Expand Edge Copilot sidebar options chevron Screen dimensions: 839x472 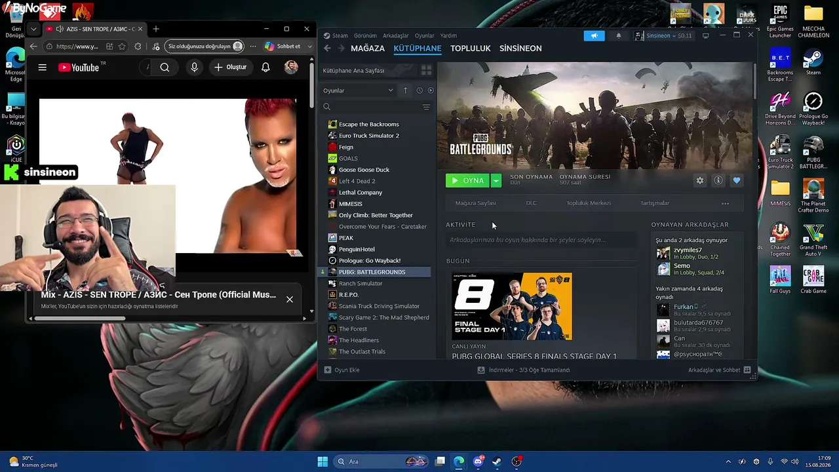[310, 47]
